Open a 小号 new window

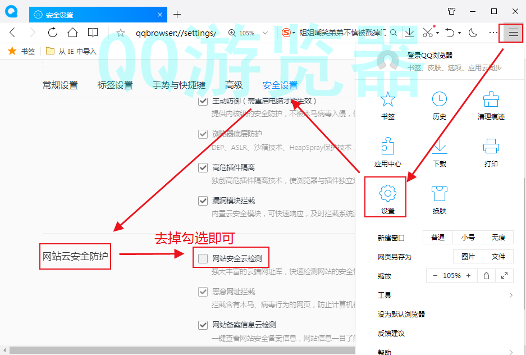tap(468, 238)
